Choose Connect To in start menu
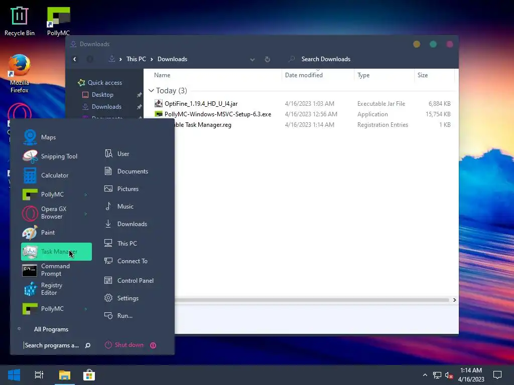Screen dimensions: 514x385 coord(126,261)
